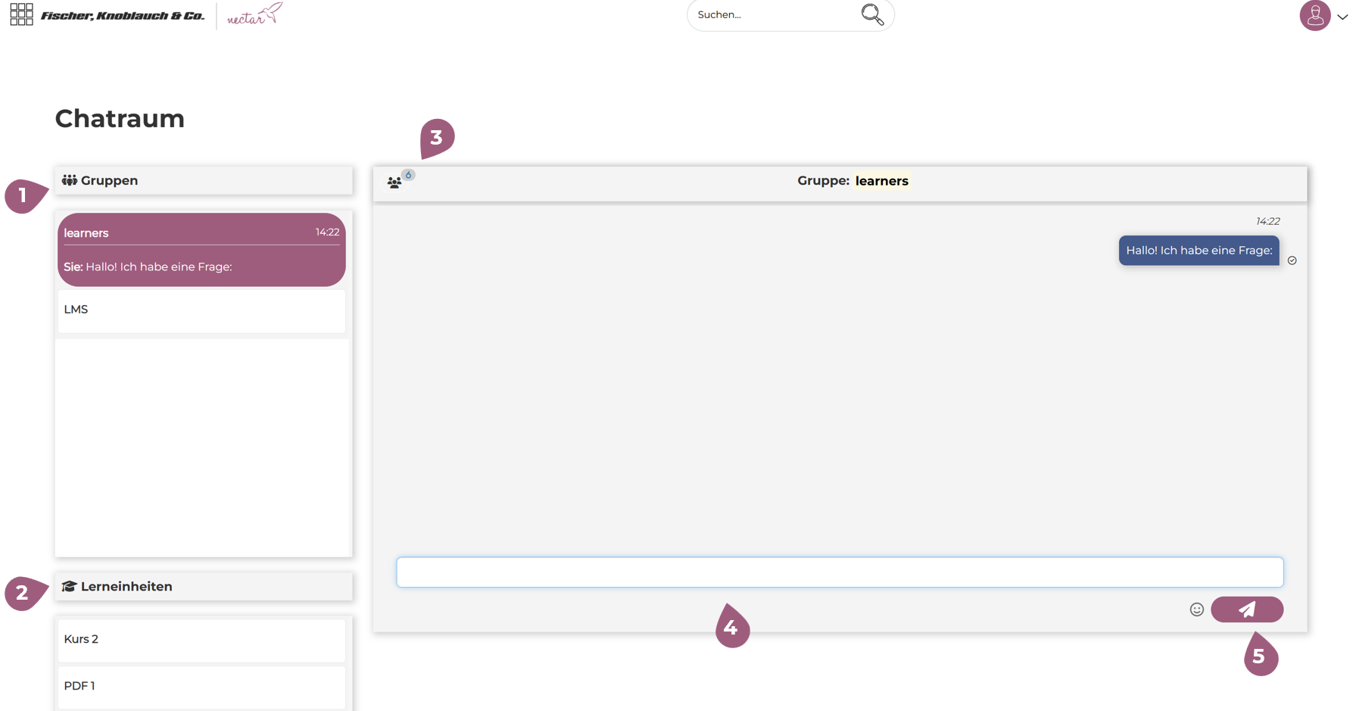This screenshot has width=1353, height=711.
Task: Expand the user account dropdown arrow
Action: tap(1342, 17)
